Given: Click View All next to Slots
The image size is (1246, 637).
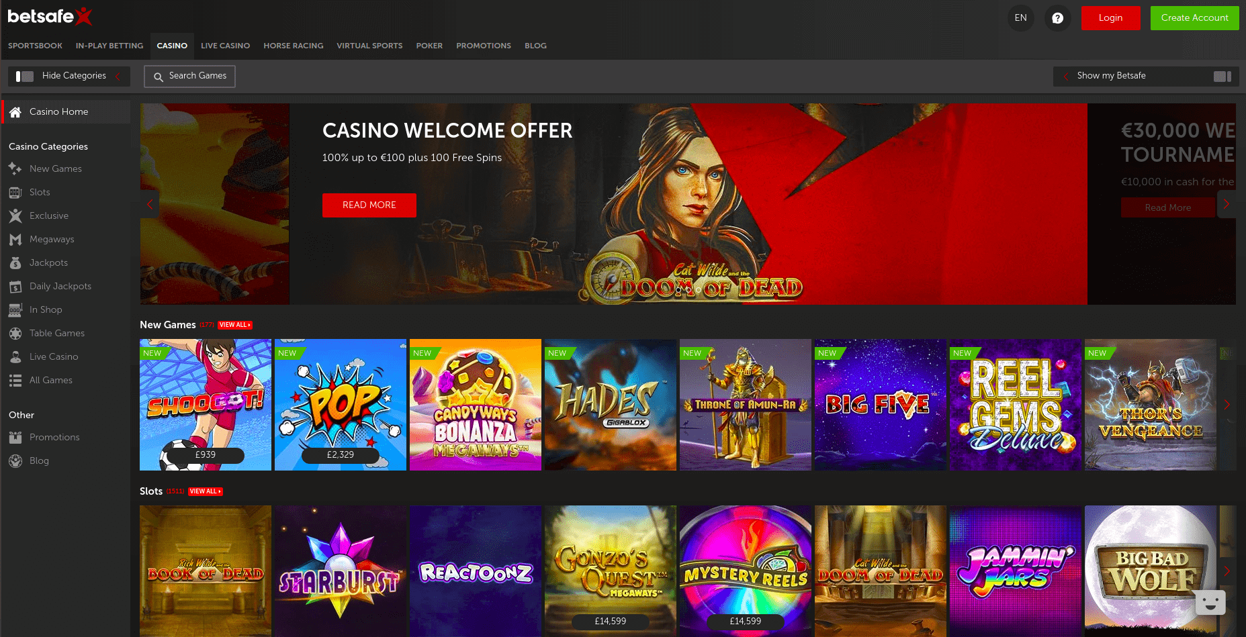Looking at the screenshot, I should pos(206,491).
